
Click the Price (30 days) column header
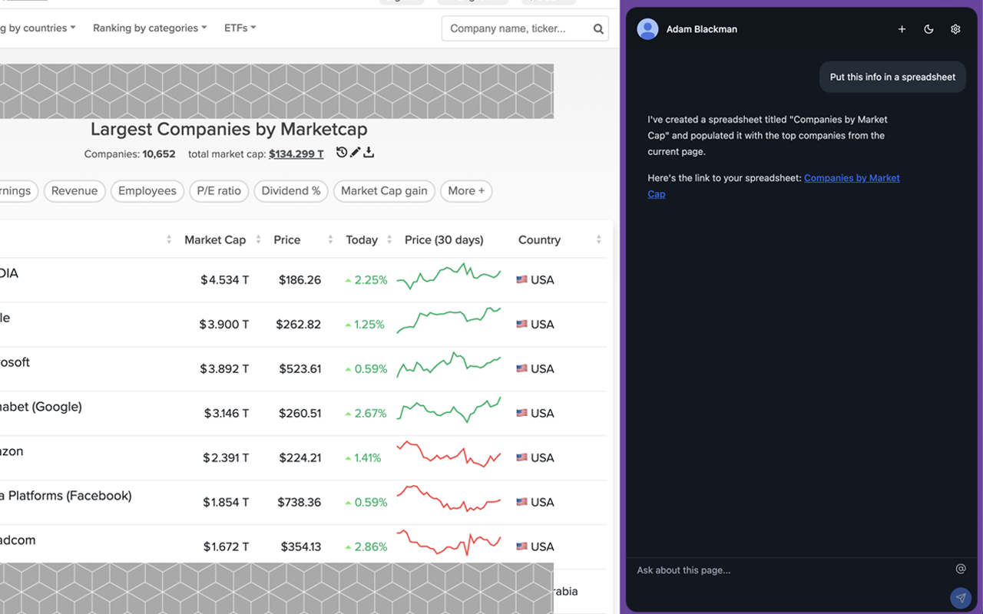click(444, 240)
